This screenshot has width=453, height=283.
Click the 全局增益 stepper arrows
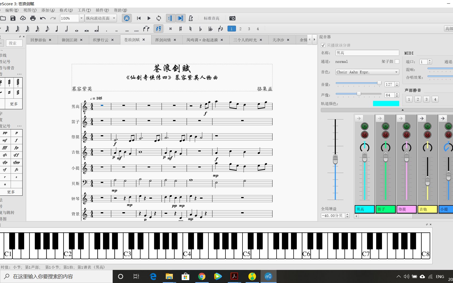pos(347,215)
